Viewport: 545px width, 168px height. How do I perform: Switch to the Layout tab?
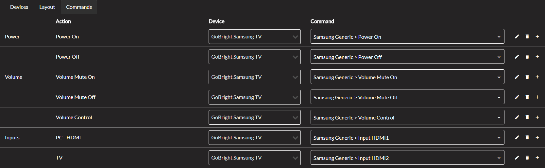pyautogui.click(x=47, y=7)
